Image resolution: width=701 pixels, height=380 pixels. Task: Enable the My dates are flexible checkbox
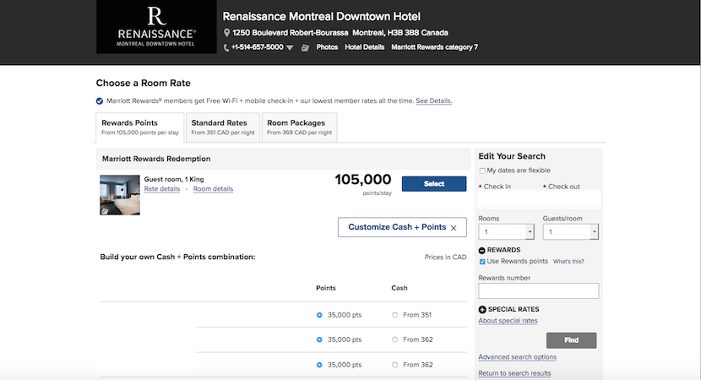point(482,171)
